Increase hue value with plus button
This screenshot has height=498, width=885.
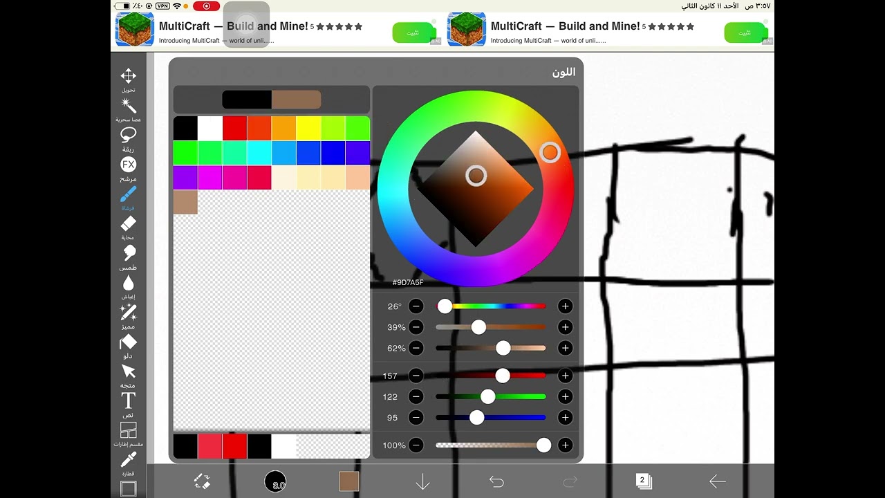pyautogui.click(x=565, y=306)
